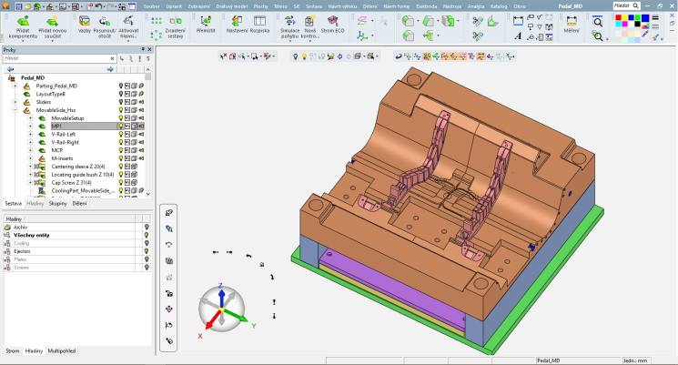
Task: Expand the Parting_Pedal_MD tree node
Action: [15, 86]
